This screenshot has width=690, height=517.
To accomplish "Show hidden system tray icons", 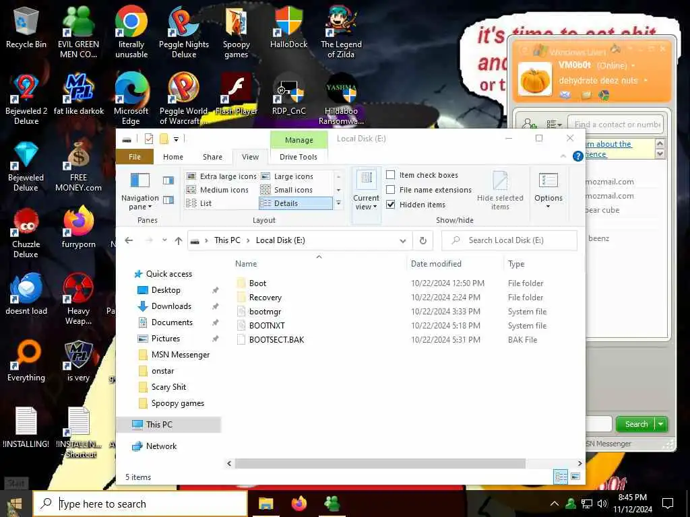I will tap(555, 504).
